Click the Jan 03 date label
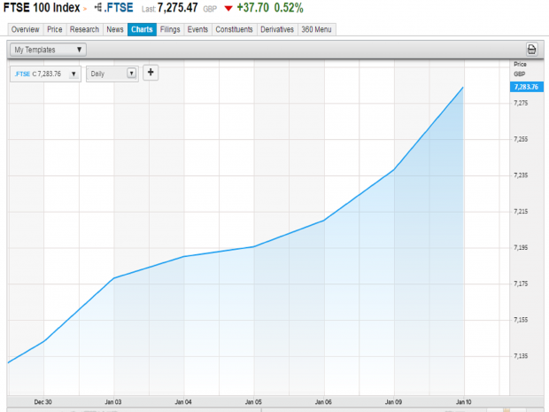 click(x=113, y=402)
